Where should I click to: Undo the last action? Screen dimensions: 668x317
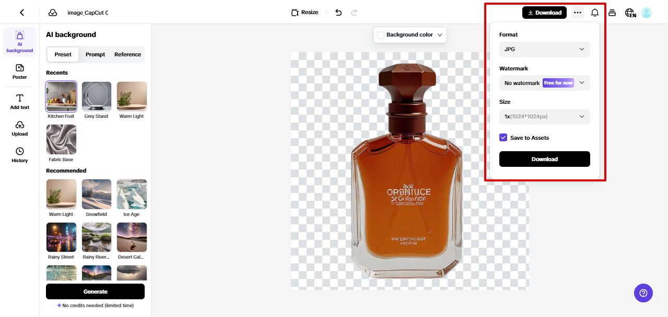[x=338, y=13]
